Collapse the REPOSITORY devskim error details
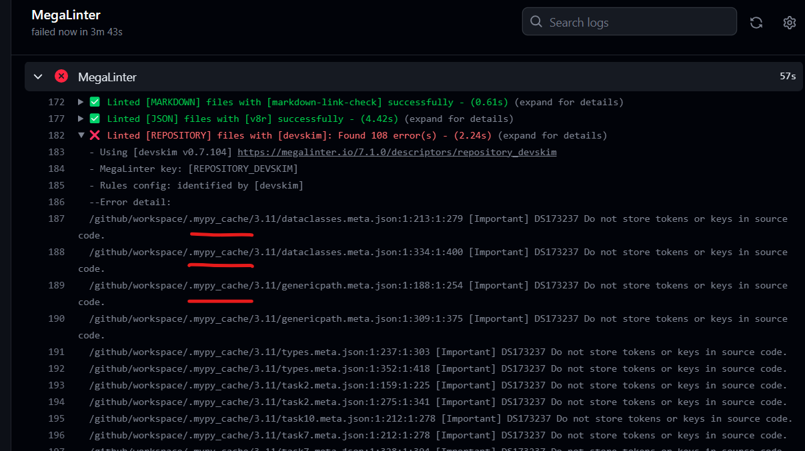This screenshot has width=805, height=451. pyautogui.click(x=81, y=135)
